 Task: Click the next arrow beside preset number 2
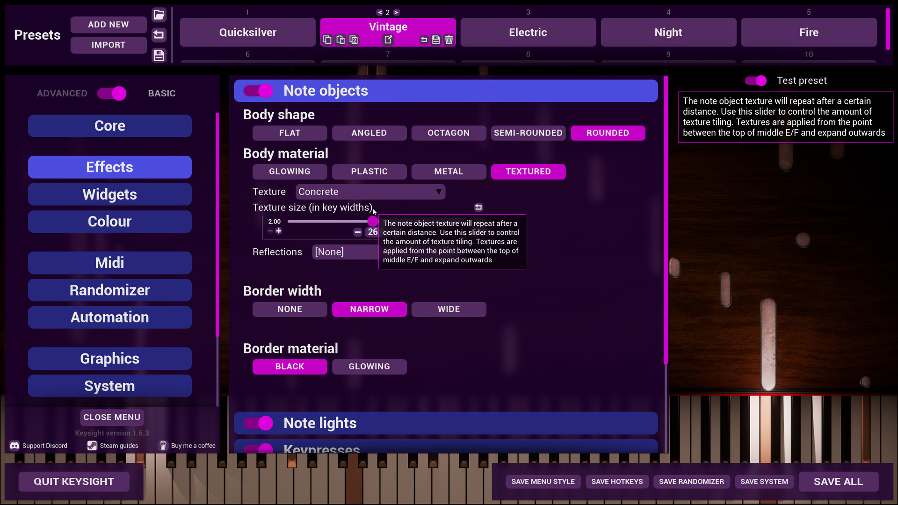(396, 13)
